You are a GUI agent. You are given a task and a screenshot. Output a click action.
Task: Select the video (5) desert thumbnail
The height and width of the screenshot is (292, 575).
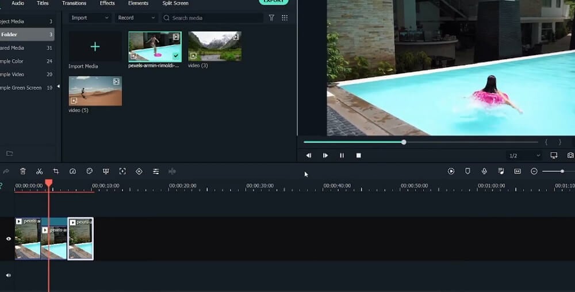pos(95,91)
